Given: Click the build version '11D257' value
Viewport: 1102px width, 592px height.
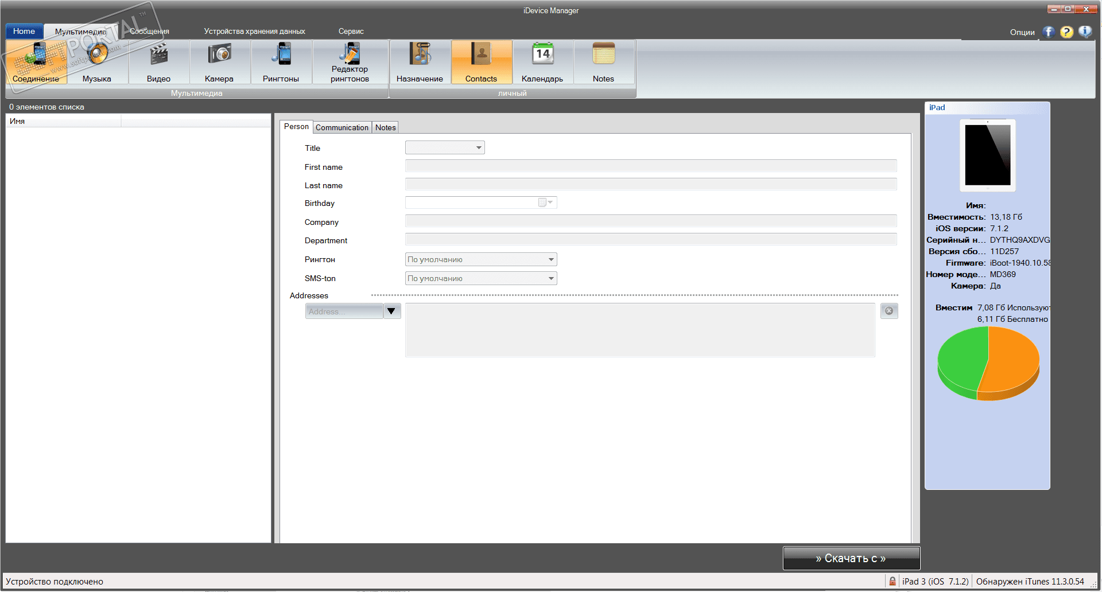Looking at the screenshot, I should pos(1004,251).
